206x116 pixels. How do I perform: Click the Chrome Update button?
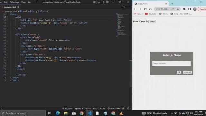[x=202, y=9]
